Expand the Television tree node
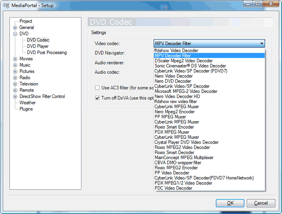The image size is (282, 214). coord(15,84)
